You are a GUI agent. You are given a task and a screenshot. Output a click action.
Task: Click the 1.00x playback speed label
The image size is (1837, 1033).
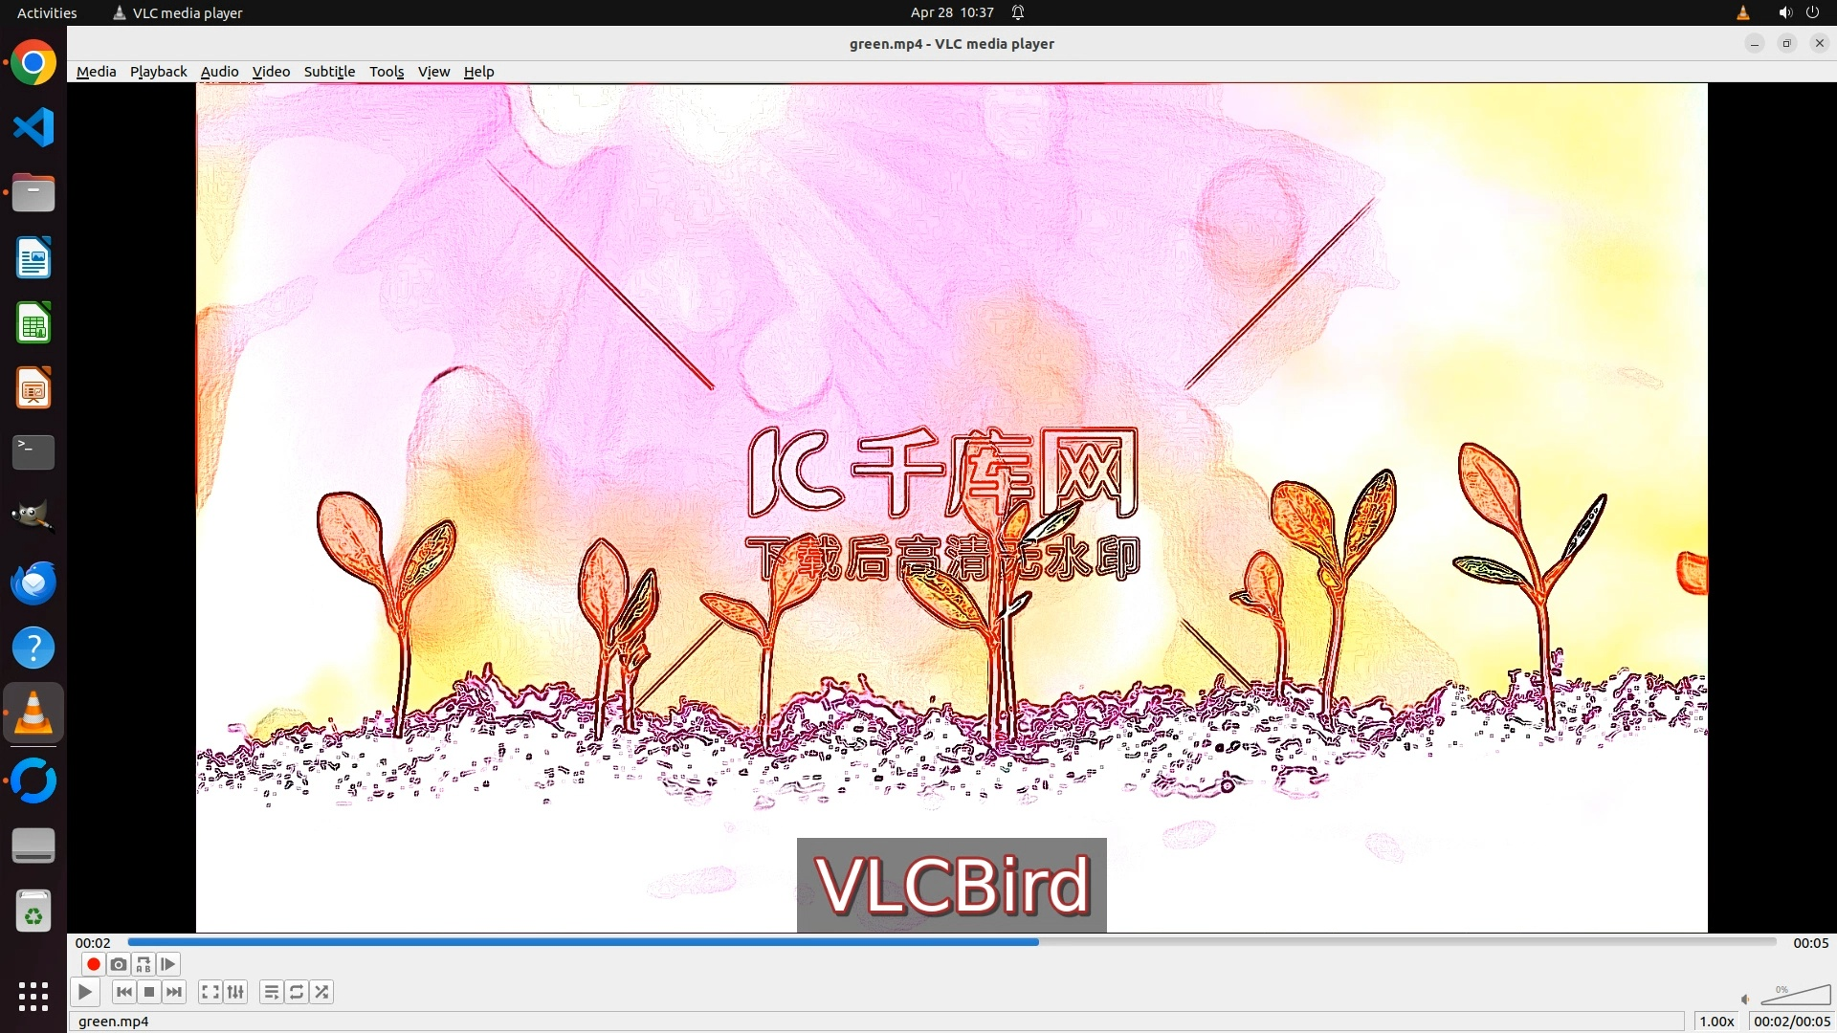coord(1716,1022)
